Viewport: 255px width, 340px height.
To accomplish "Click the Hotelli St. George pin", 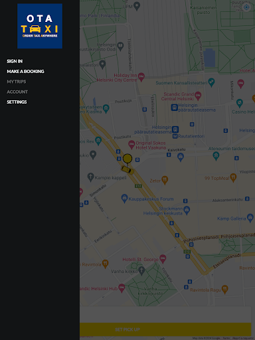I will [x=163, y=258].
